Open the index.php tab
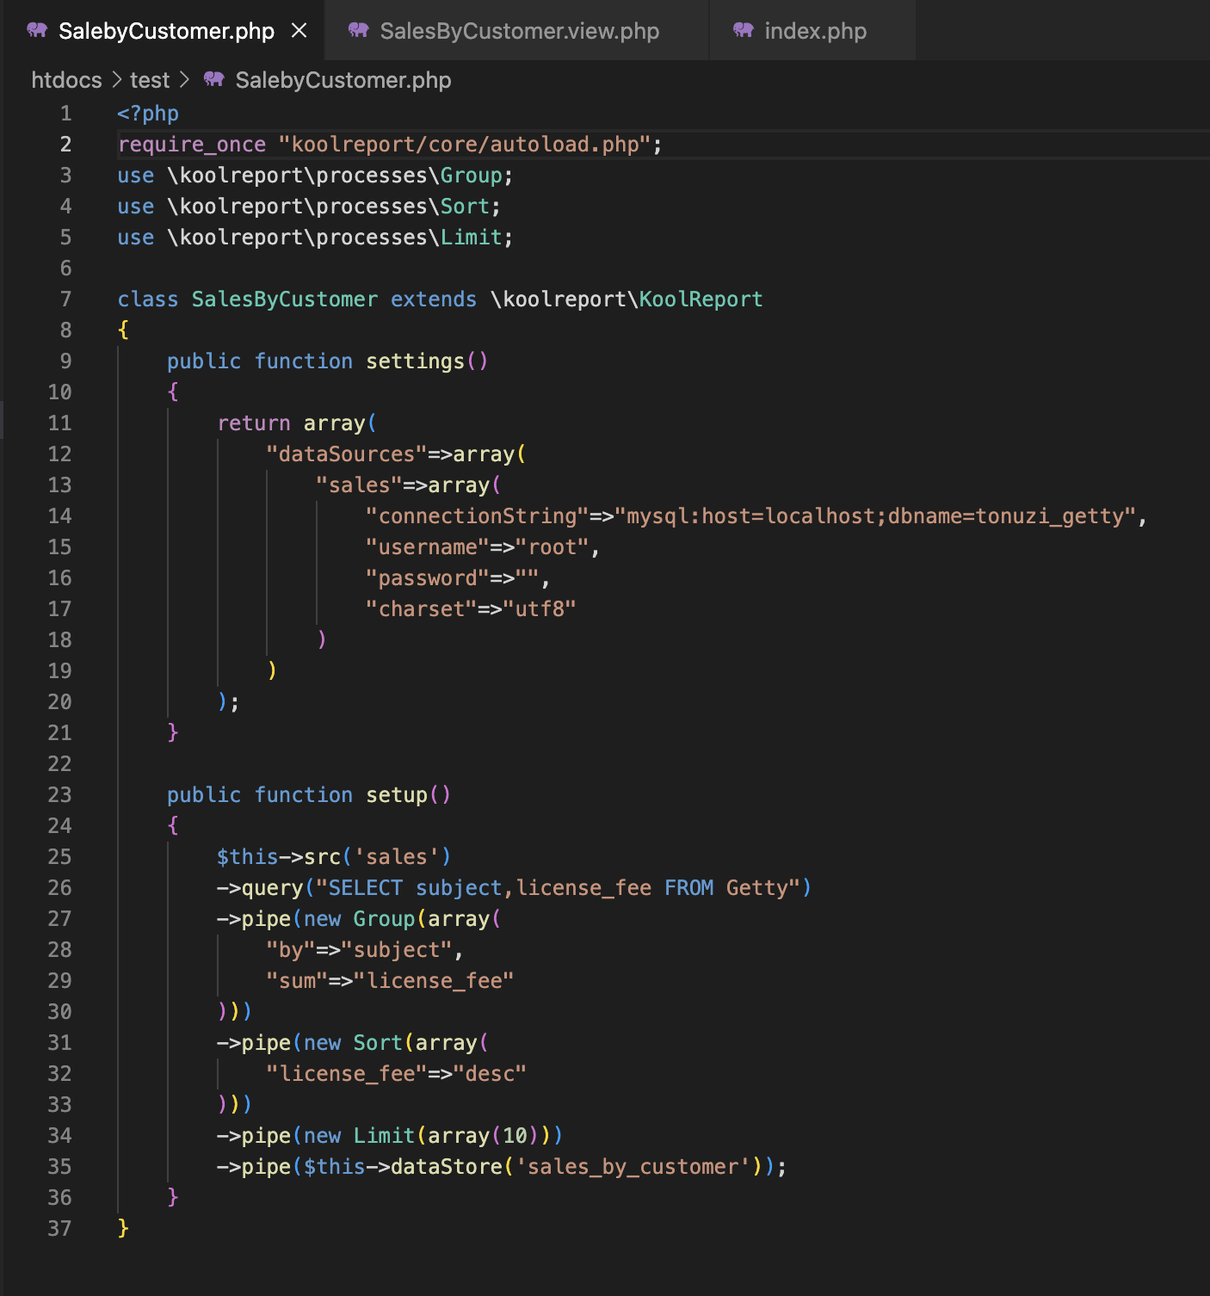 [815, 31]
